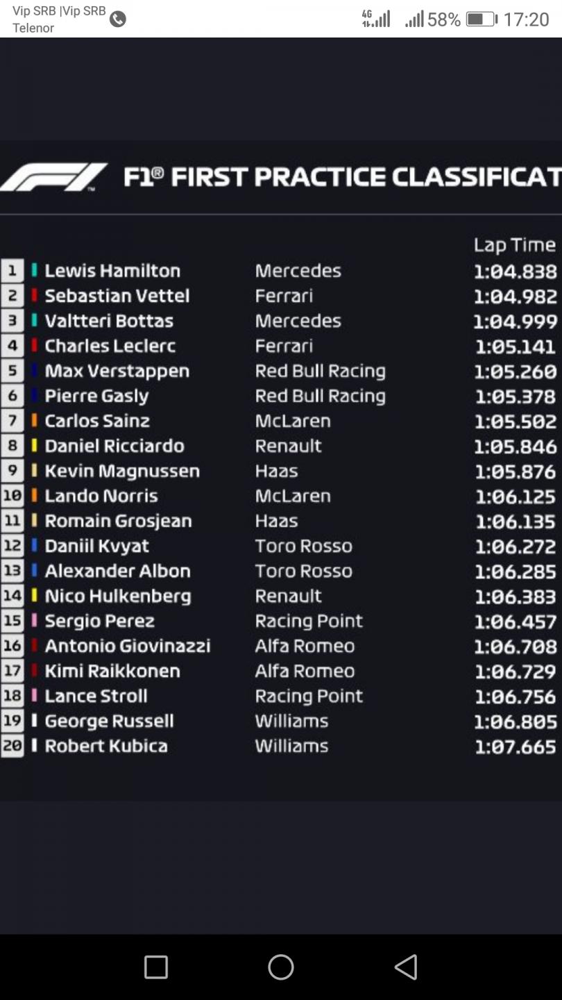Tap the Android home circle button
This screenshot has height=1000, width=562.
click(281, 967)
